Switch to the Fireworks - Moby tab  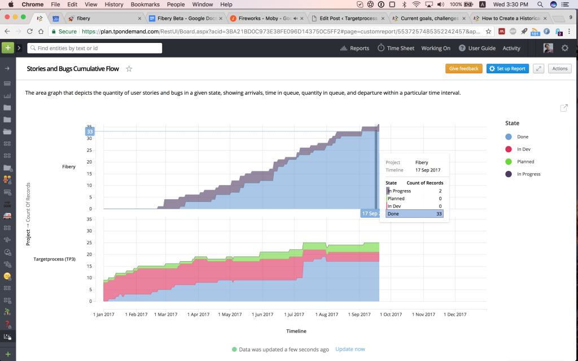pyautogui.click(x=267, y=18)
